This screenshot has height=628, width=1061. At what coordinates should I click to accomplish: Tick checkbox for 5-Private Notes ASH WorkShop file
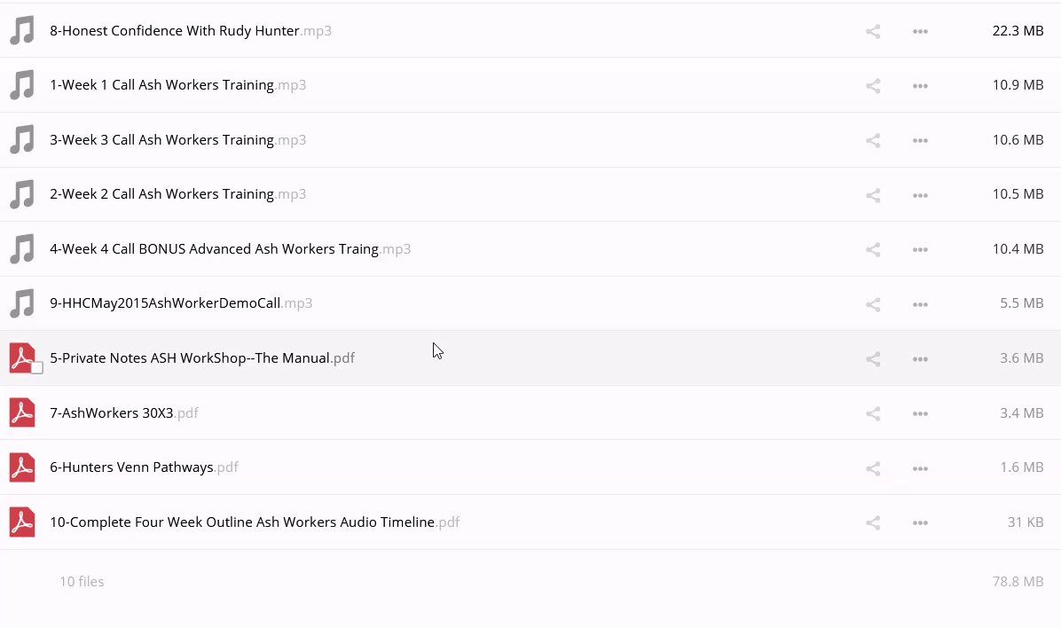point(36,367)
